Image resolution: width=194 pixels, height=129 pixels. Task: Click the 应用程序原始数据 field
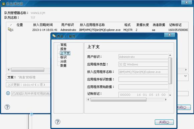point(143,87)
